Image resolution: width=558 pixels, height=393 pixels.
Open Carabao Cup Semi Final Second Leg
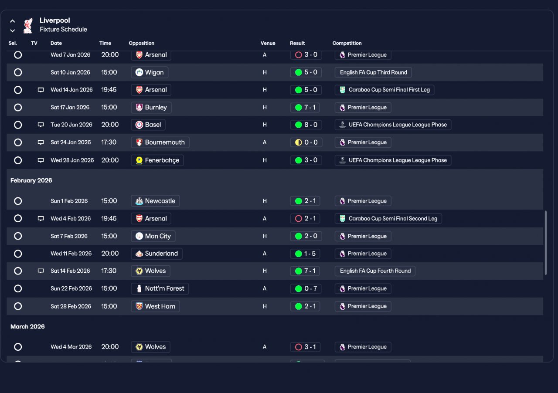[x=388, y=218]
